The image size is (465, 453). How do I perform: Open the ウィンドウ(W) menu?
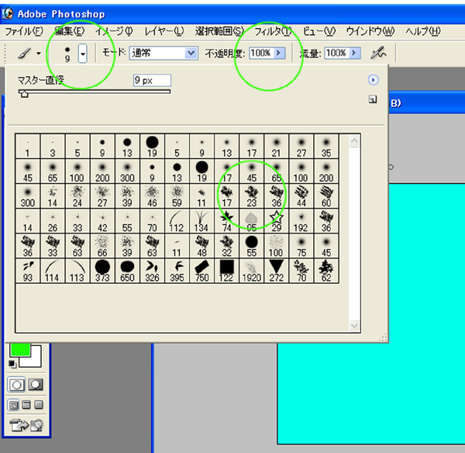click(370, 31)
